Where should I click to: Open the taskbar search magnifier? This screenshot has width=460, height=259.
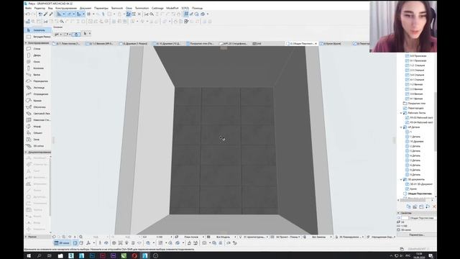(39, 256)
